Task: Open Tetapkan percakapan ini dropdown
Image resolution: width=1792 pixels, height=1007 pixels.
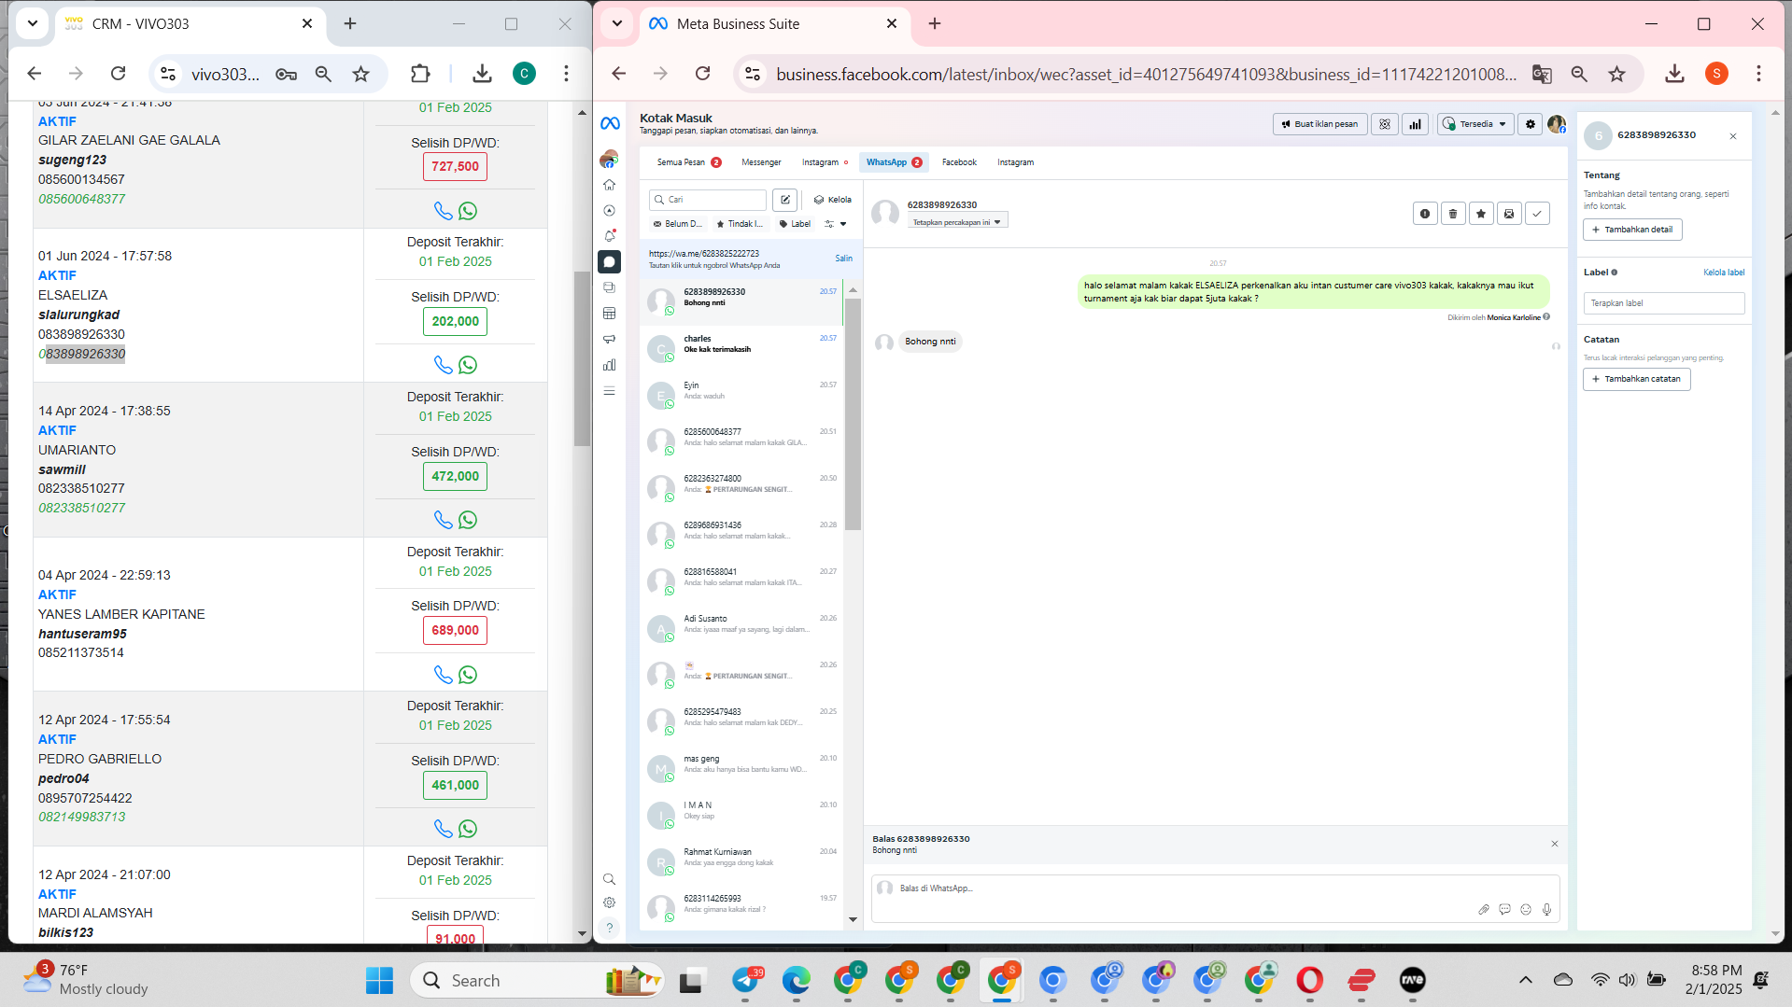Action: pyautogui.click(x=957, y=222)
